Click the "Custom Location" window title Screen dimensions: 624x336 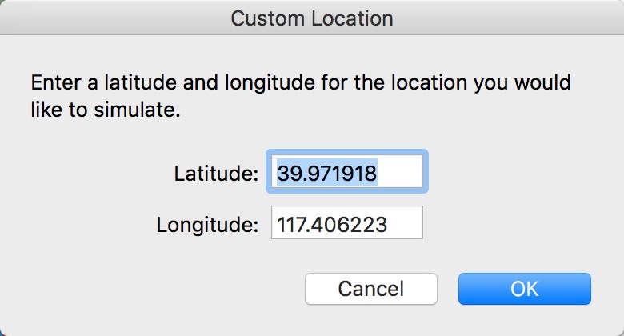(x=312, y=18)
